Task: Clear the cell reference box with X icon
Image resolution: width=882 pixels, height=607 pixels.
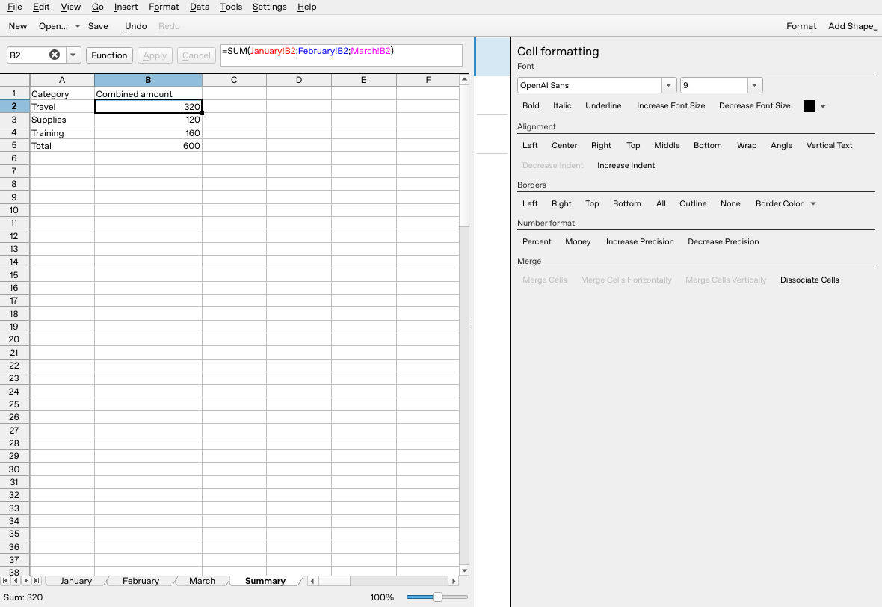Action: [55, 55]
